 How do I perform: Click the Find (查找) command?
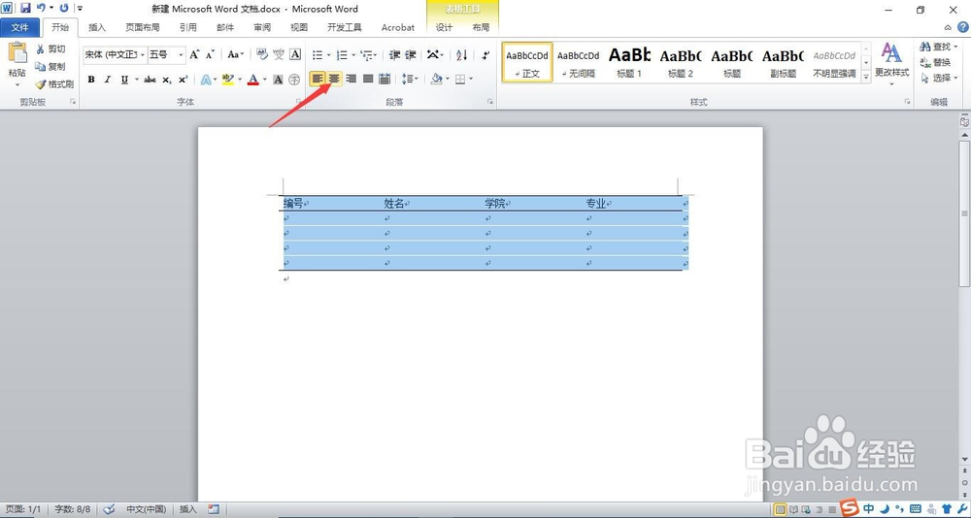click(x=939, y=47)
